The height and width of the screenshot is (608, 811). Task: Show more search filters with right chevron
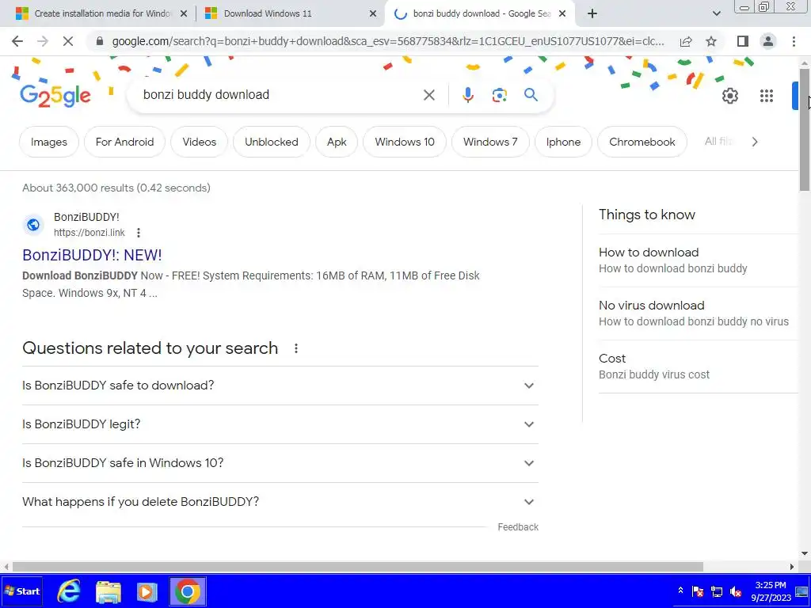pos(755,142)
